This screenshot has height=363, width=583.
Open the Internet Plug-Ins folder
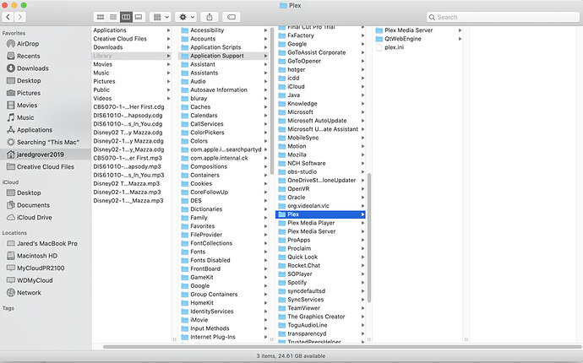213,337
